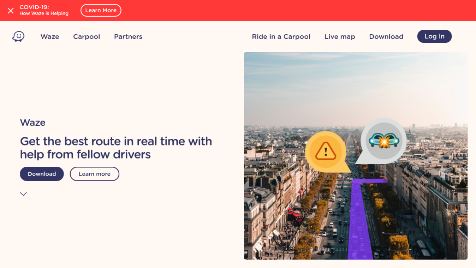
Task: Open the Partners menu item
Action: coord(128,36)
